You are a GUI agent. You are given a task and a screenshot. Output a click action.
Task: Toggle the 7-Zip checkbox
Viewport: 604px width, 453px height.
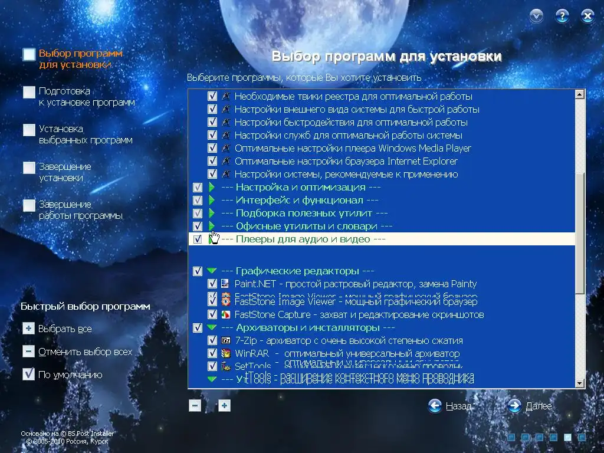tap(212, 340)
